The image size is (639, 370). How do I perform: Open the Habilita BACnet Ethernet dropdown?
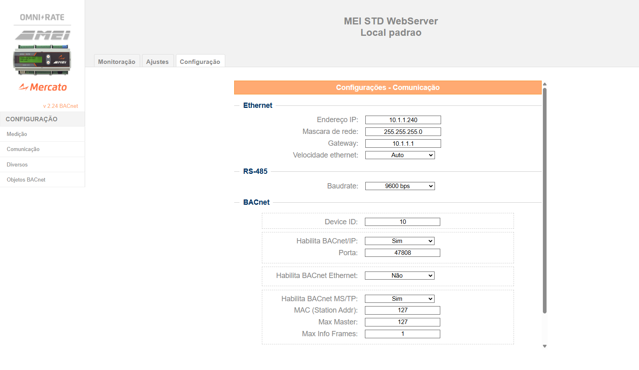coord(400,276)
